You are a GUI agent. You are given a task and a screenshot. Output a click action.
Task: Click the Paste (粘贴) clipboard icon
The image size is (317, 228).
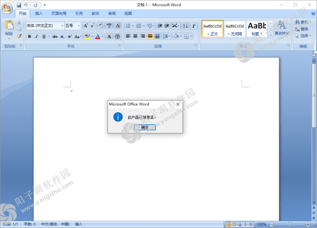[9, 25]
